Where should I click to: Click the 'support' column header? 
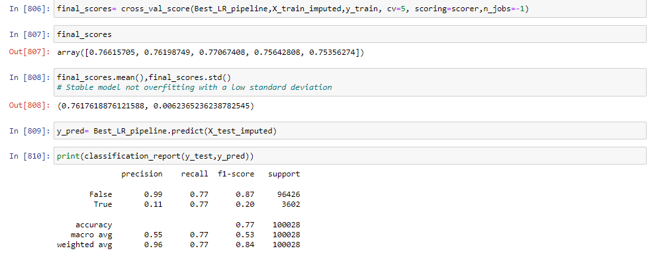[x=285, y=174]
